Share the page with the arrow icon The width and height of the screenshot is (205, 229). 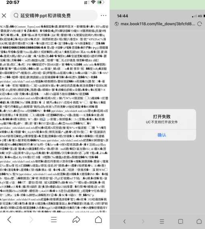(76, 220)
